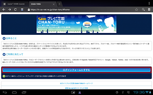Tap the sync status notification icon
Image resolution: width=153 pixels, height=95 pixels.
click(128, 92)
